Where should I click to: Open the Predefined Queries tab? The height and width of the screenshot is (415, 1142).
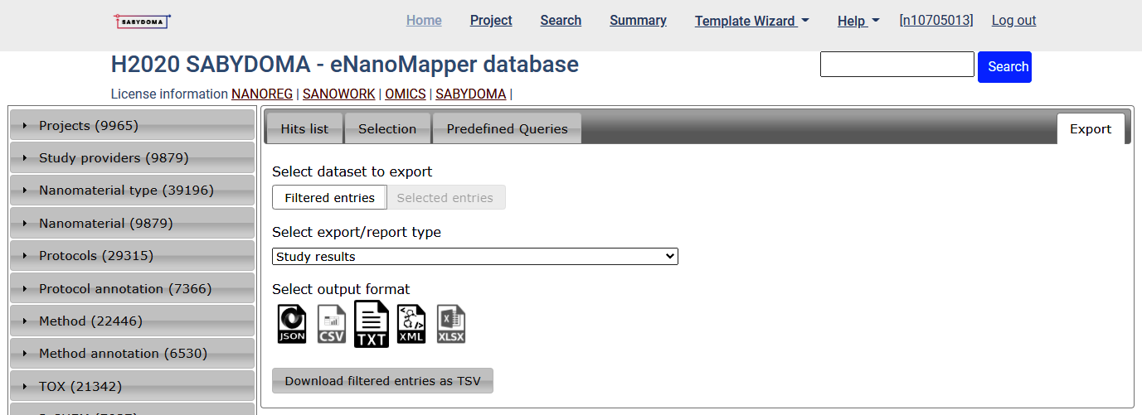(x=507, y=129)
